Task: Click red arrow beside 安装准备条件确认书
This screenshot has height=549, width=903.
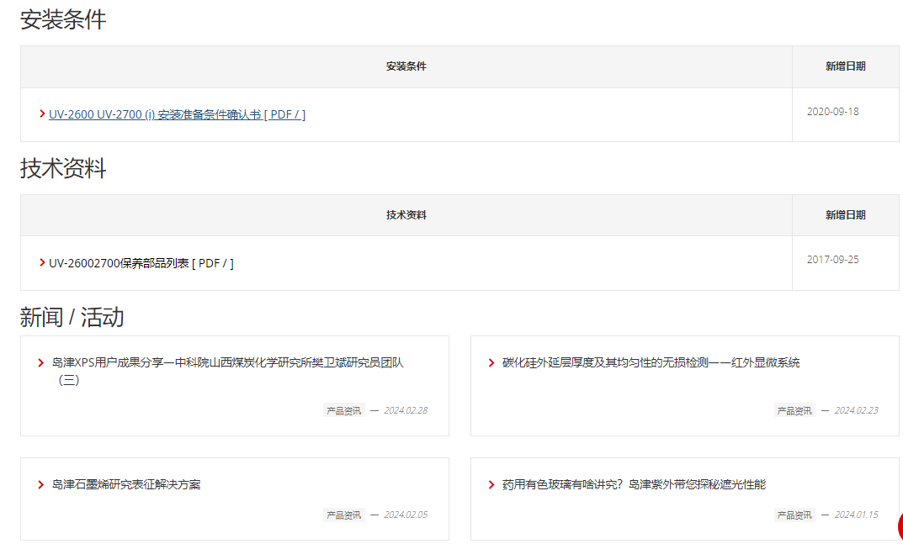Action: click(x=42, y=114)
